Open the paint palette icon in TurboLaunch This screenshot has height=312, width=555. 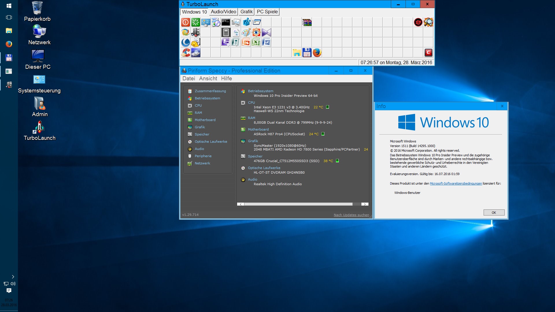(x=246, y=32)
